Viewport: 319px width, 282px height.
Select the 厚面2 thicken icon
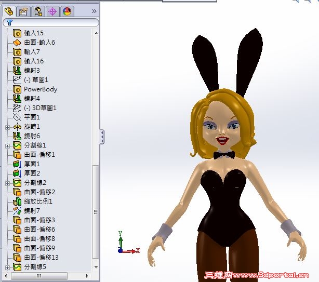(x=17, y=173)
